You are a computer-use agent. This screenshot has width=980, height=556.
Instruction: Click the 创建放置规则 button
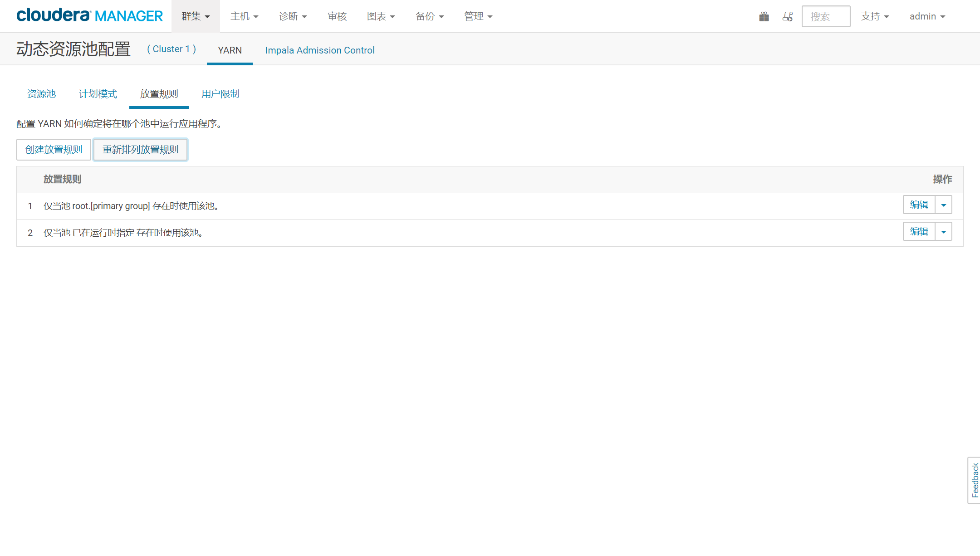coord(54,150)
